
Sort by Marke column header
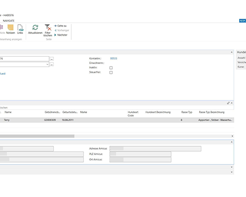point(84,112)
